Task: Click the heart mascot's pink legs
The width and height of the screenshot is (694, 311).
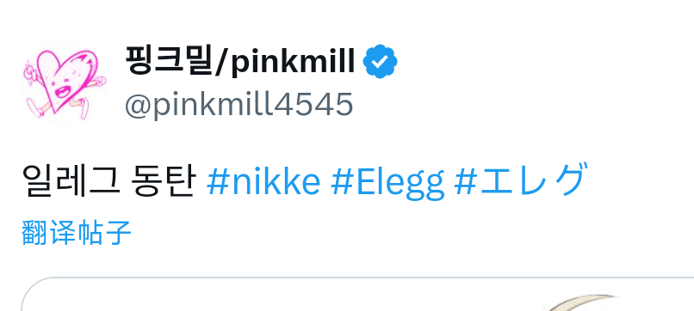Action: [58, 108]
